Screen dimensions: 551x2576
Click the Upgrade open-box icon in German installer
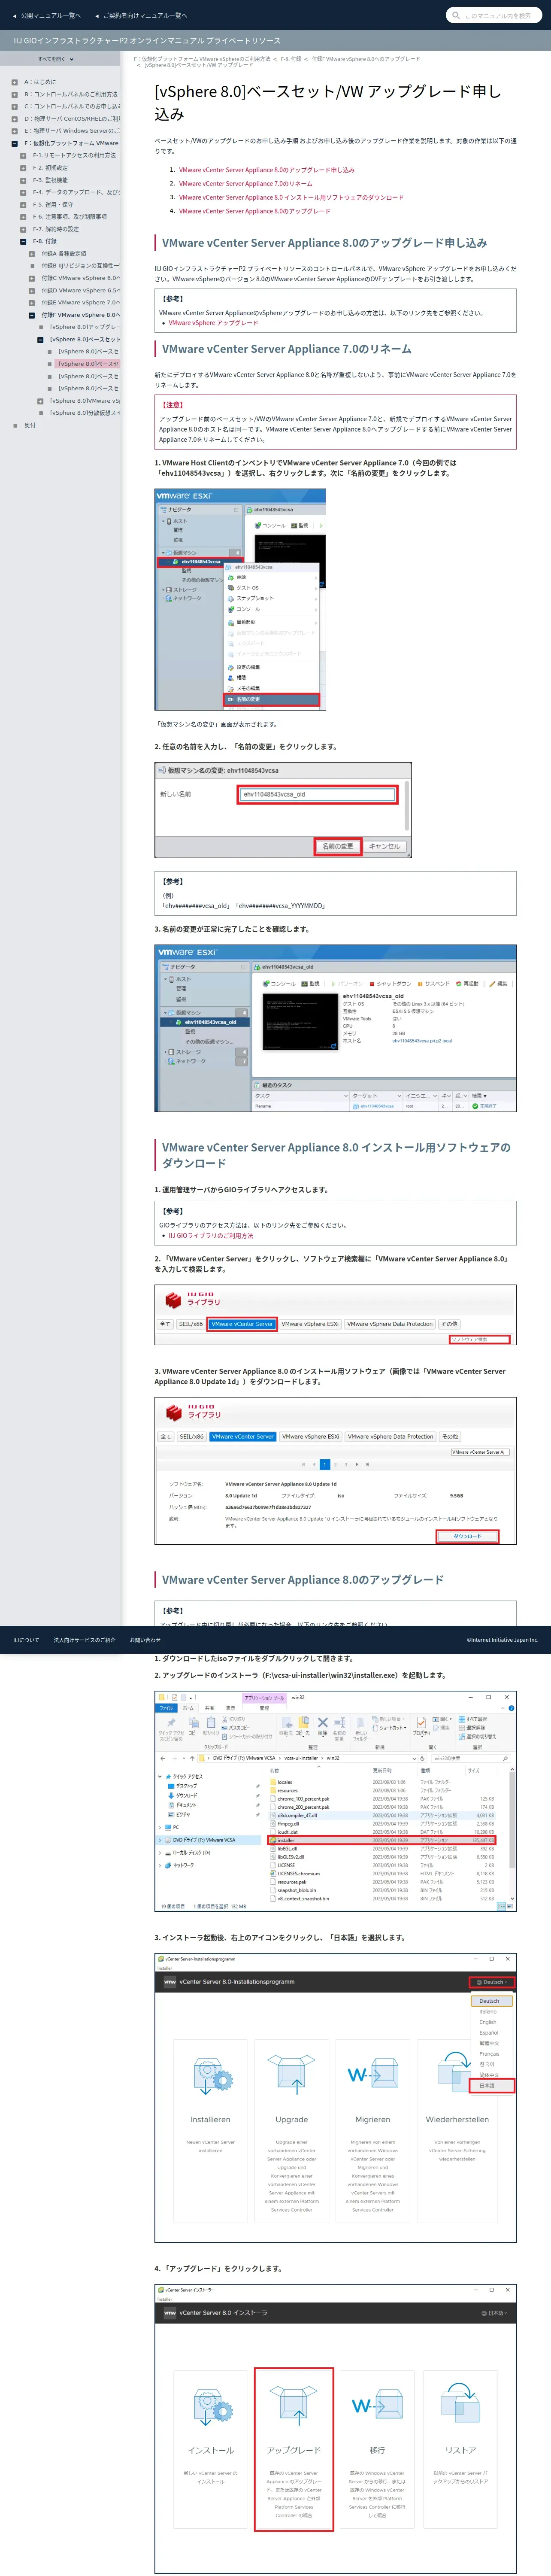pyautogui.click(x=292, y=2076)
